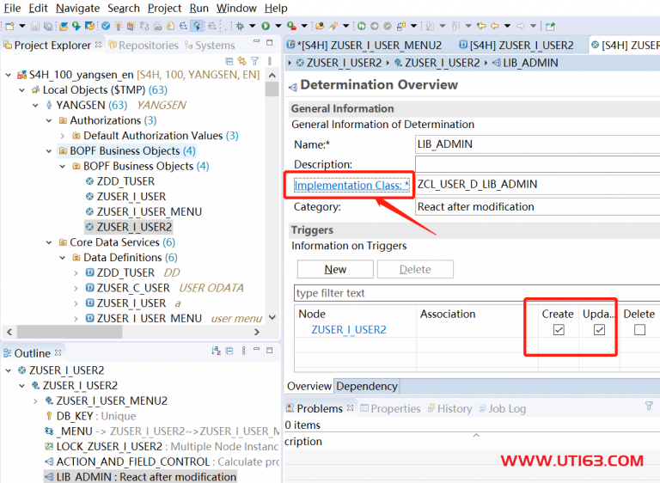Click the Debug bug toolbar icon
This screenshot has height=483, width=660.
pos(240,27)
